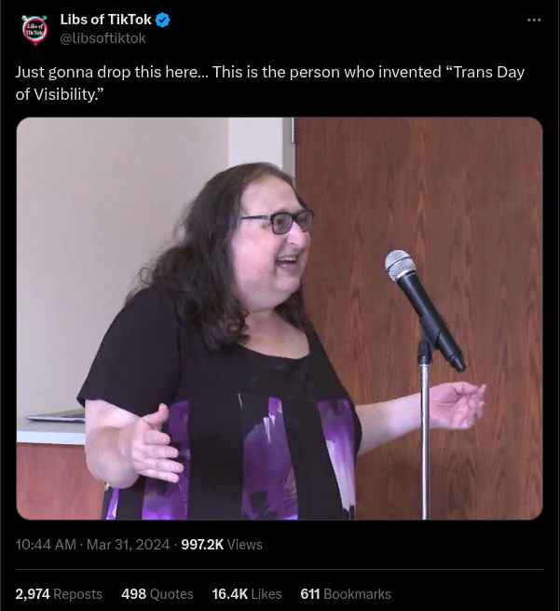The image size is (560, 611).
Task: View the 997.2K Views count
Action: coord(222,545)
